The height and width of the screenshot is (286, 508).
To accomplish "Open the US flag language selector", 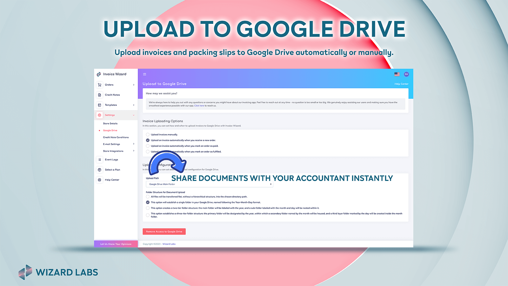I will (397, 74).
